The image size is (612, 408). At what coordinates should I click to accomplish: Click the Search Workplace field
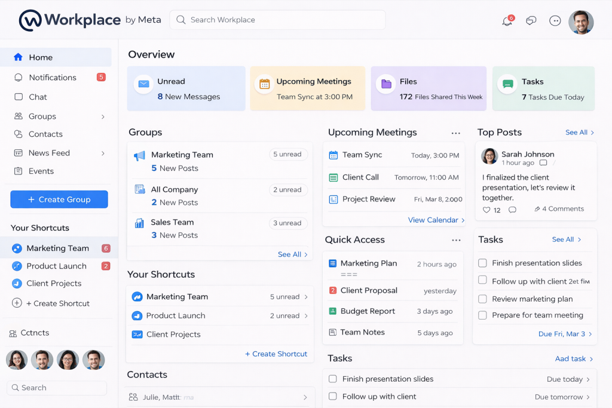277,20
